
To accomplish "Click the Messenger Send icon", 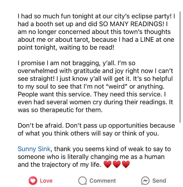I will [x=145, y=181].
